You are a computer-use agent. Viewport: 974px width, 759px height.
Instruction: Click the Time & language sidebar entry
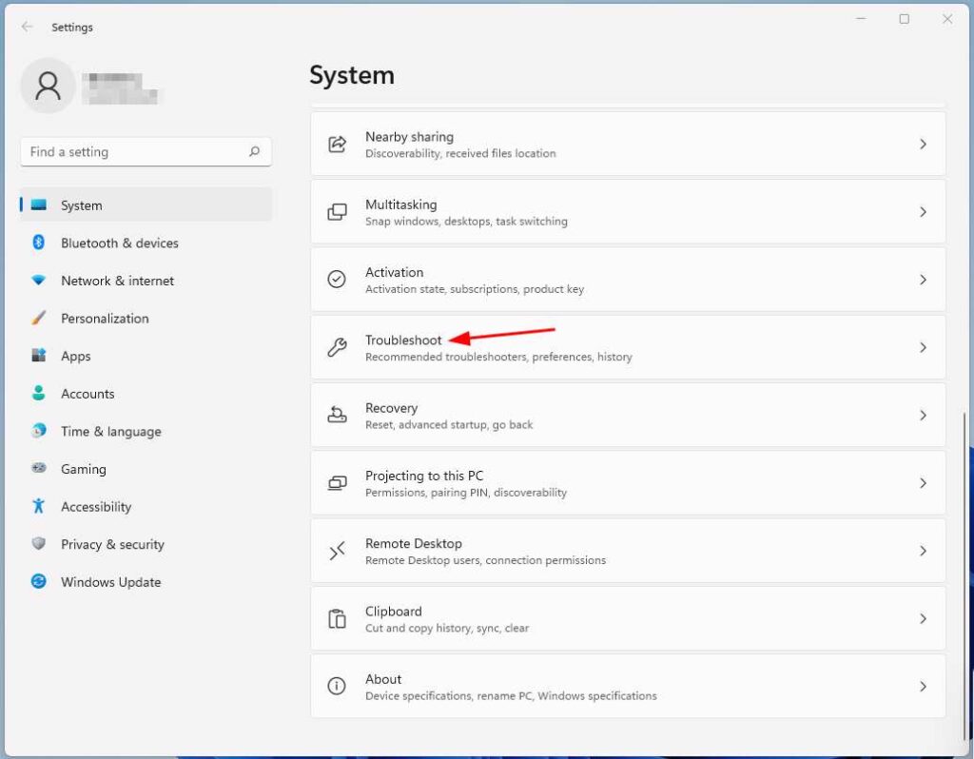[x=110, y=431]
